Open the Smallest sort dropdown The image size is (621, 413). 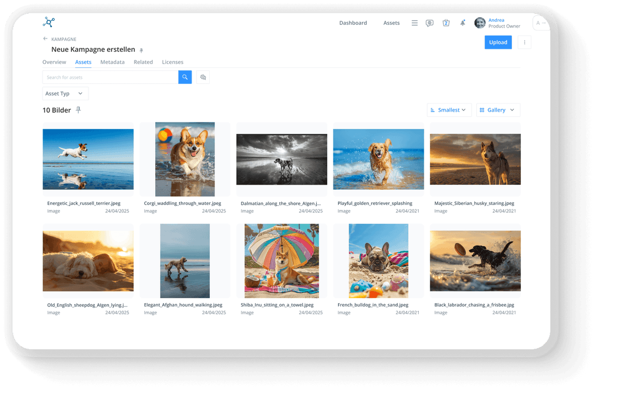[x=449, y=110]
